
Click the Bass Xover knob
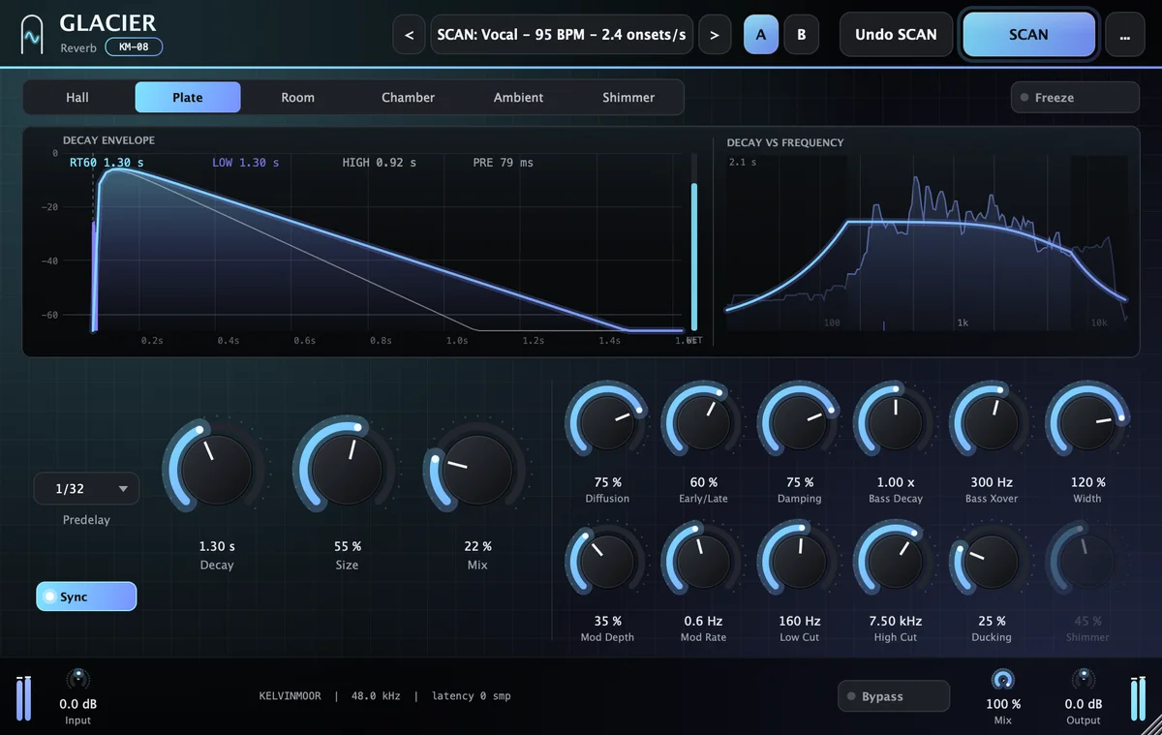coord(992,421)
